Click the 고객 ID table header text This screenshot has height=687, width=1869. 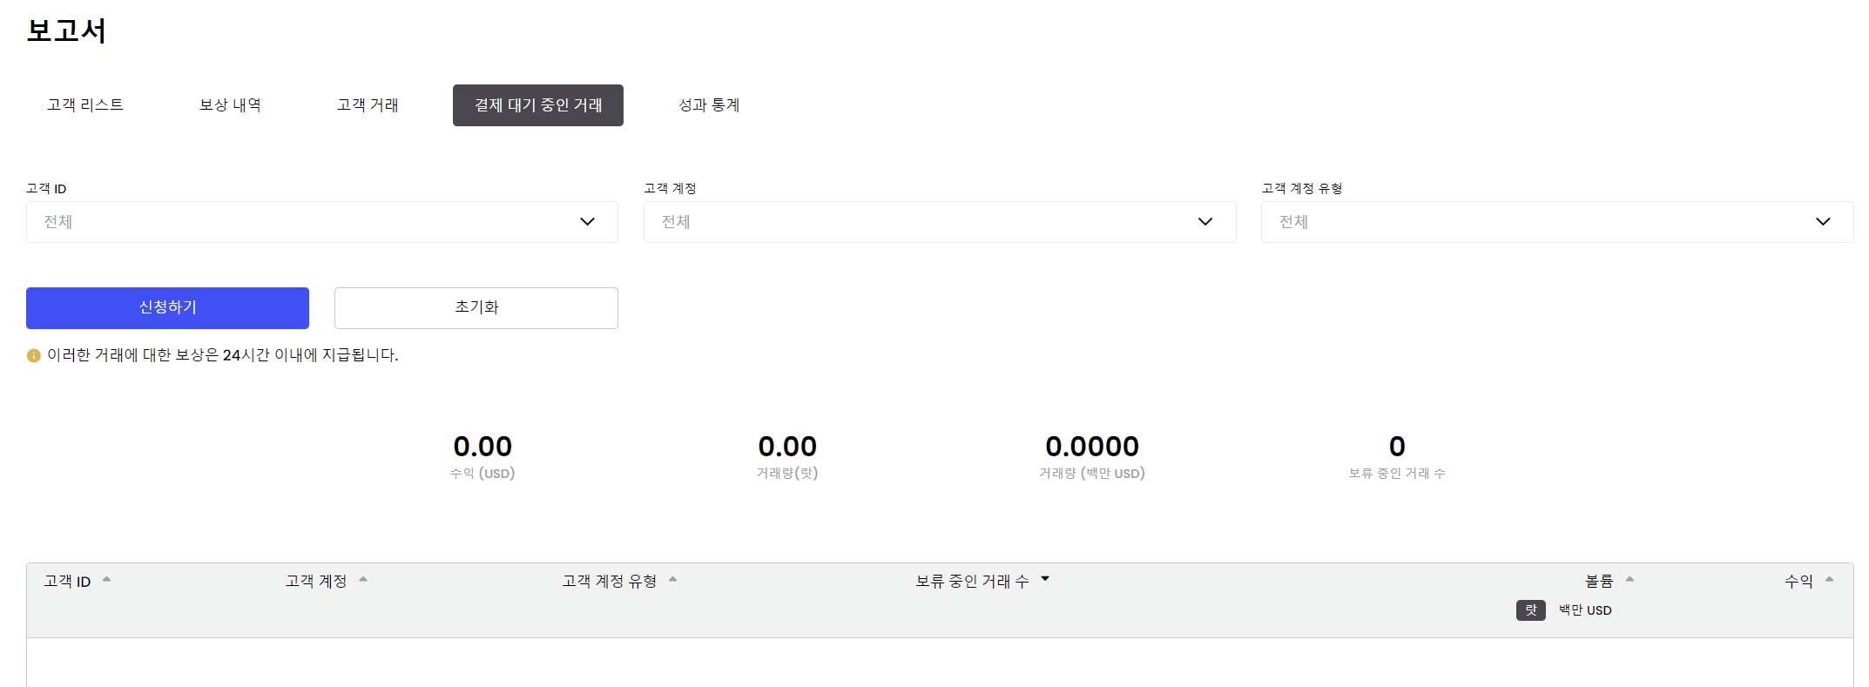point(67,582)
